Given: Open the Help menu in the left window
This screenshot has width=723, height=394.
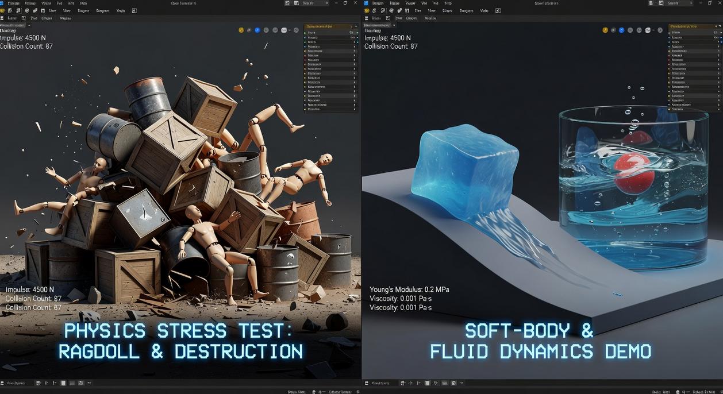Looking at the screenshot, I should (x=83, y=3).
